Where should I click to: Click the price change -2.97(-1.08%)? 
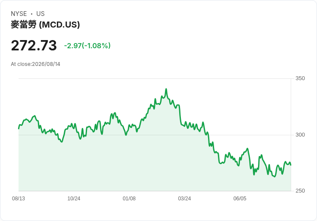coord(87,46)
